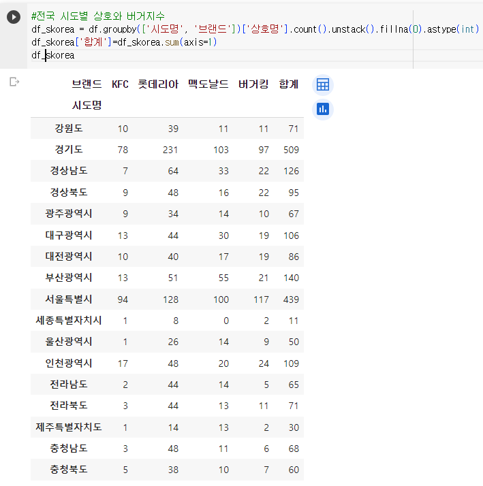Select the 경상북도 row label
483x486 pixels.
[x=69, y=192]
